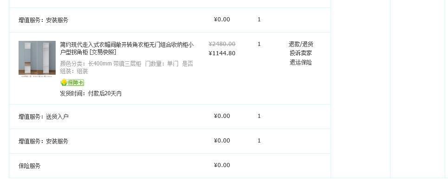Image resolution: width=448 pixels, height=182 pixels.
Task: Choose 投诉卖家 to complain about seller
Action: (301, 53)
